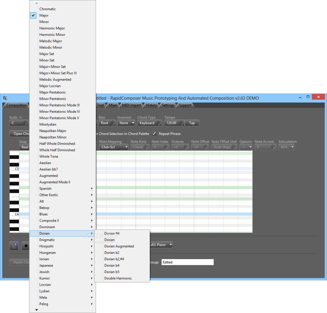The height and width of the screenshot is (313, 327).
Task: Click the add new item icon with plus
Action: 14,246
